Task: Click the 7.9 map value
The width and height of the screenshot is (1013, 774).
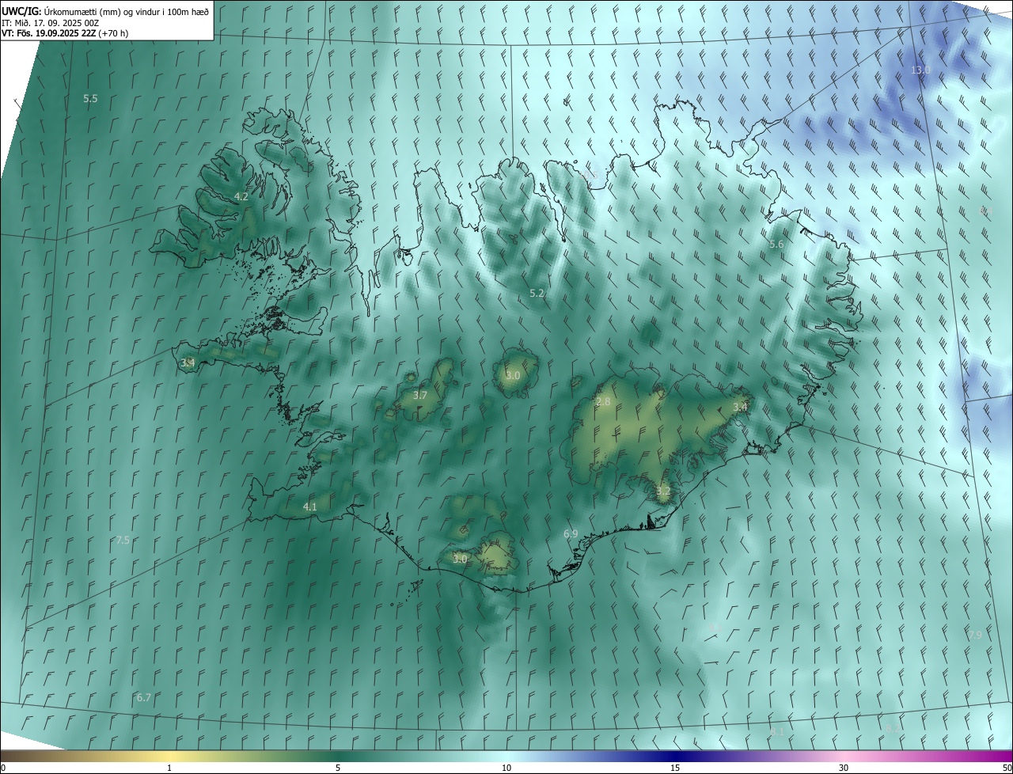Action: tap(975, 635)
